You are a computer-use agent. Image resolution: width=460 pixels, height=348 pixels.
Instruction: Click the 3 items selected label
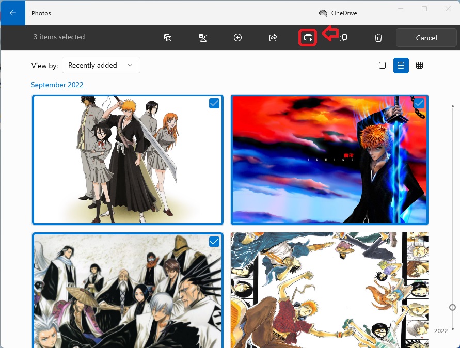click(x=59, y=37)
